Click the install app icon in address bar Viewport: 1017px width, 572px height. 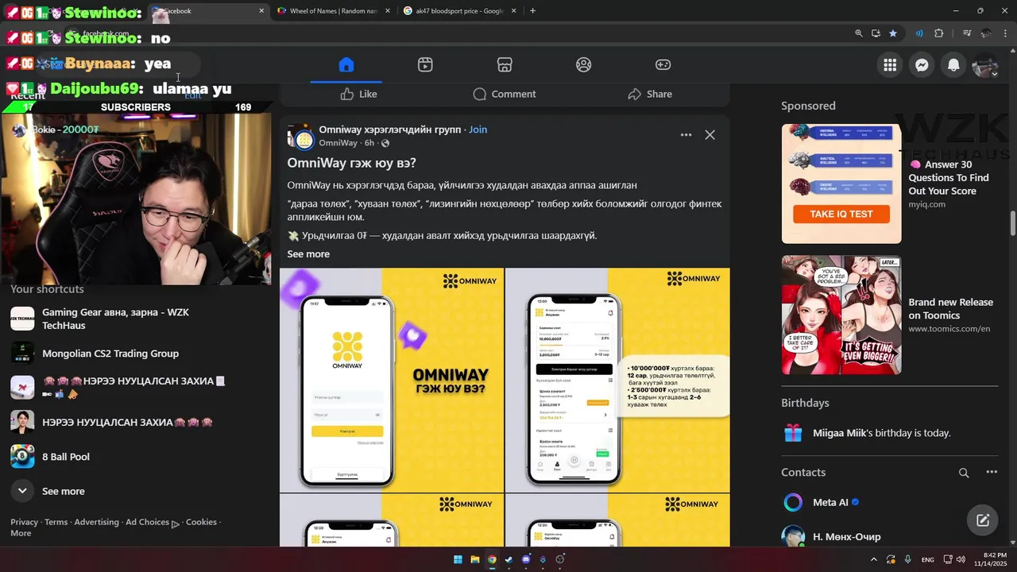pyautogui.click(x=876, y=33)
